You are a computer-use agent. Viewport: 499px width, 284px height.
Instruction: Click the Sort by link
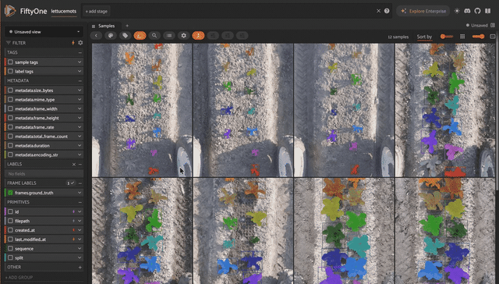[x=424, y=37]
